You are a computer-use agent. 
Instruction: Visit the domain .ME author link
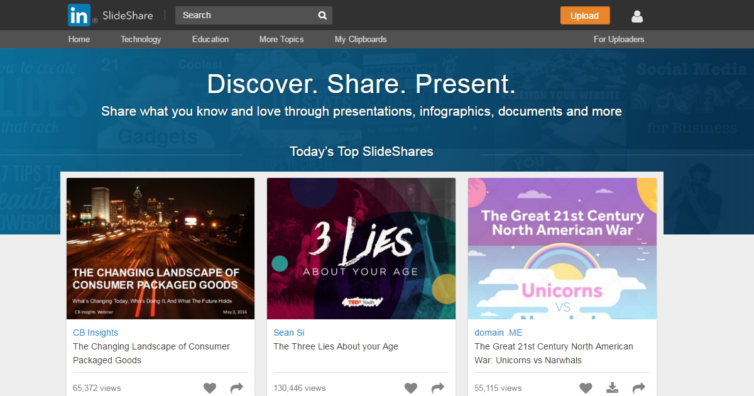[498, 333]
